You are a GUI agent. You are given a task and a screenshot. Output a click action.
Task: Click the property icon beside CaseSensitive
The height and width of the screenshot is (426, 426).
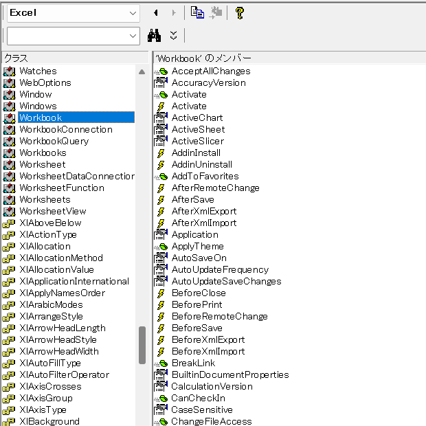[161, 410]
